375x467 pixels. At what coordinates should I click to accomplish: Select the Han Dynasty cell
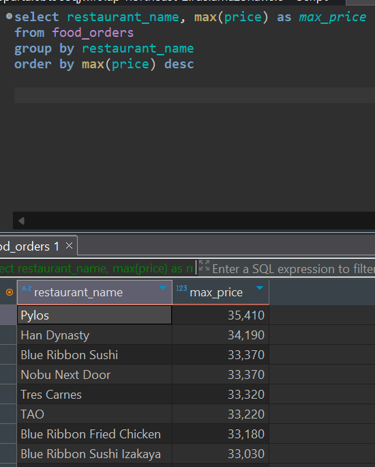click(95, 335)
